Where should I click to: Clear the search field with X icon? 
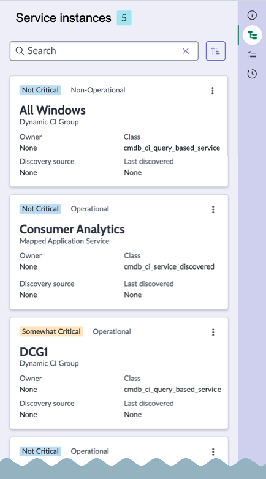(186, 51)
